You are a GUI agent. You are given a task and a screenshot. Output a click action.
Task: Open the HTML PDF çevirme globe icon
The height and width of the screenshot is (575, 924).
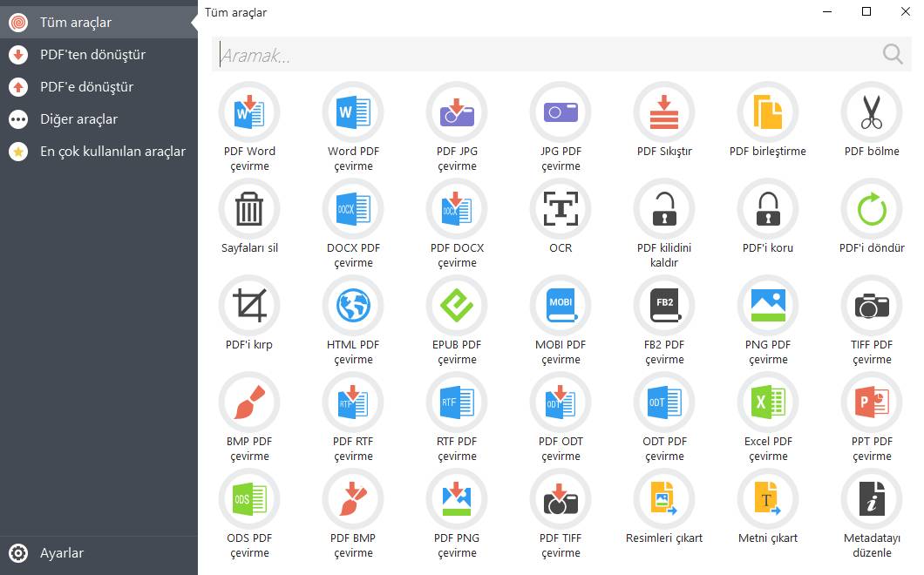pos(353,306)
